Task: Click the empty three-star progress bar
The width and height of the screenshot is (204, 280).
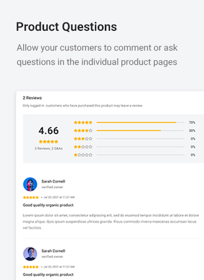Action: (141, 139)
